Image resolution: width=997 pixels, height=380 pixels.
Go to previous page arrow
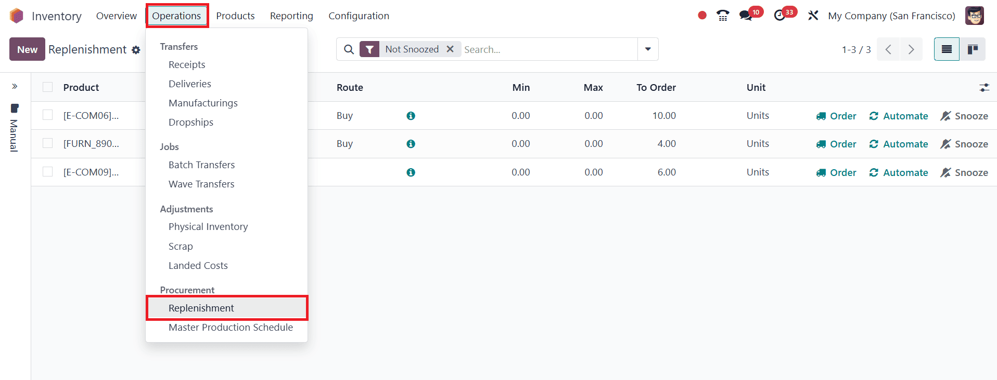(x=888, y=49)
